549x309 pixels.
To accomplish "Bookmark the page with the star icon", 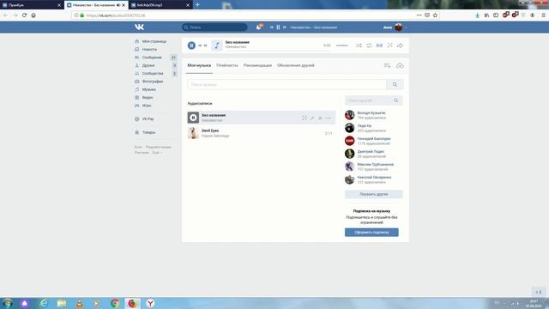I will pos(435,15).
